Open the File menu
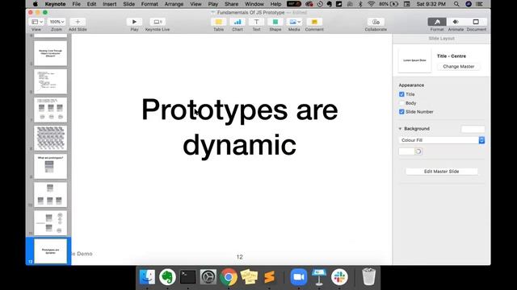Screen dimensions: 517x290 pyautogui.click(x=76, y=4)
